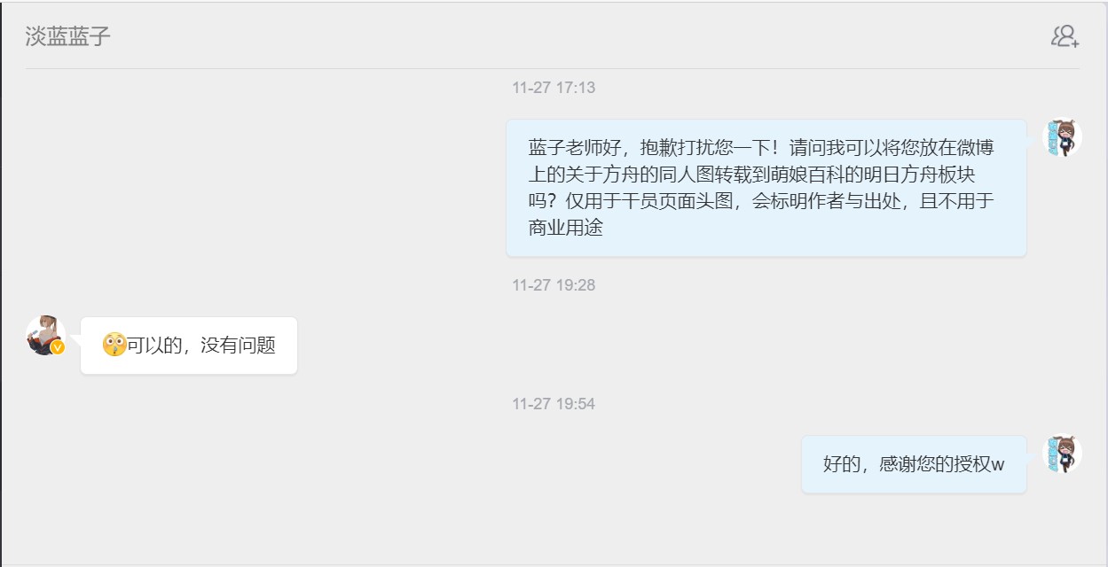Click the white bubble 可以的，没有问题
Screen dimensions: 1108x567
[189, 346]
